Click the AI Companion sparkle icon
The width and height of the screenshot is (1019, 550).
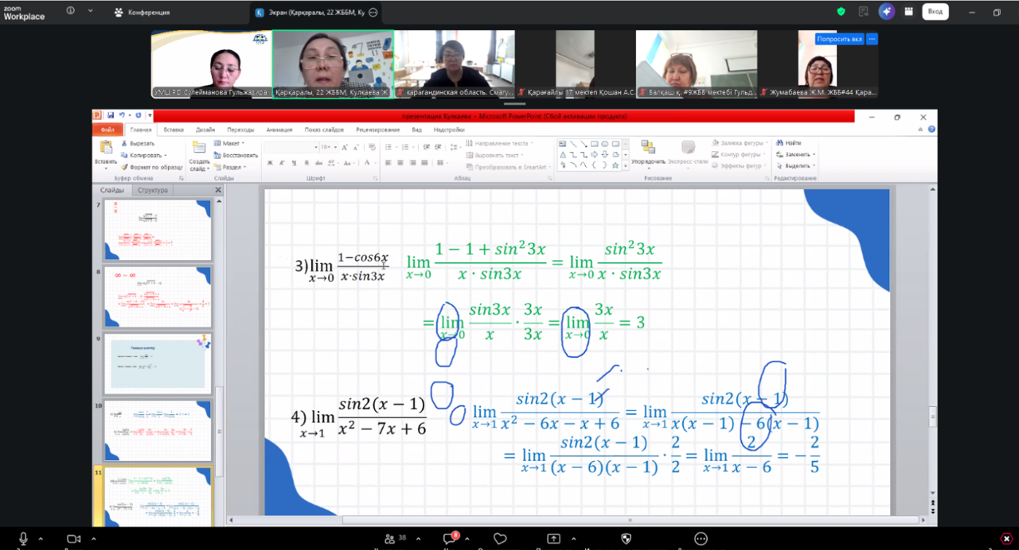(886, 12)
